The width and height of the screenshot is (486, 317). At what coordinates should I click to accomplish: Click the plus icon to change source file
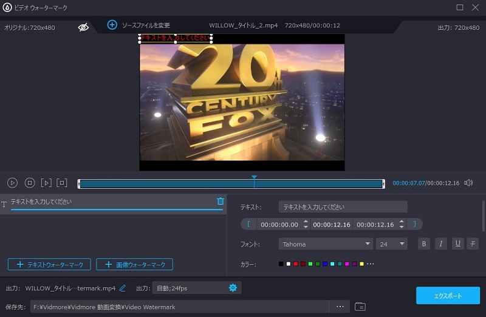click(112, 25)
